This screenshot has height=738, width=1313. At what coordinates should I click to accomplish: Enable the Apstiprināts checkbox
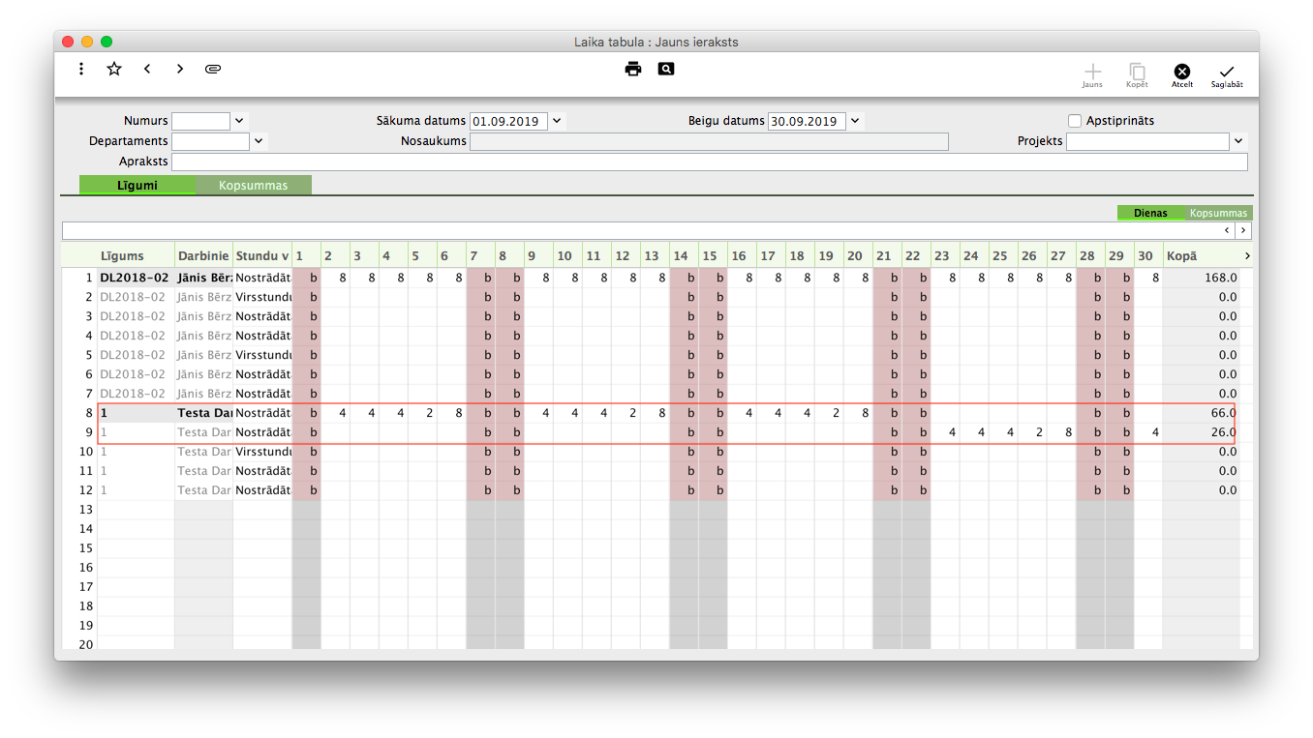coord(1075,121)
